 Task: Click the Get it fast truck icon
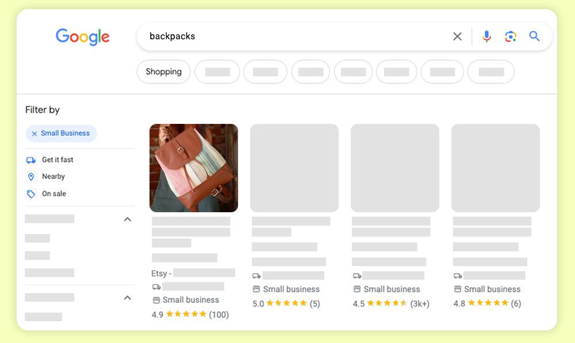click(31, 160)
